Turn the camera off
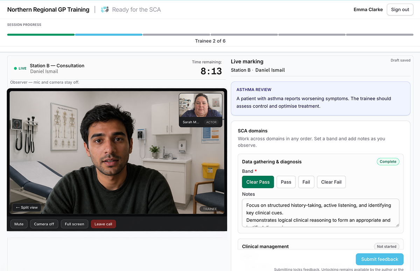This screenshot has width=420, height=271. click(44, 224)
